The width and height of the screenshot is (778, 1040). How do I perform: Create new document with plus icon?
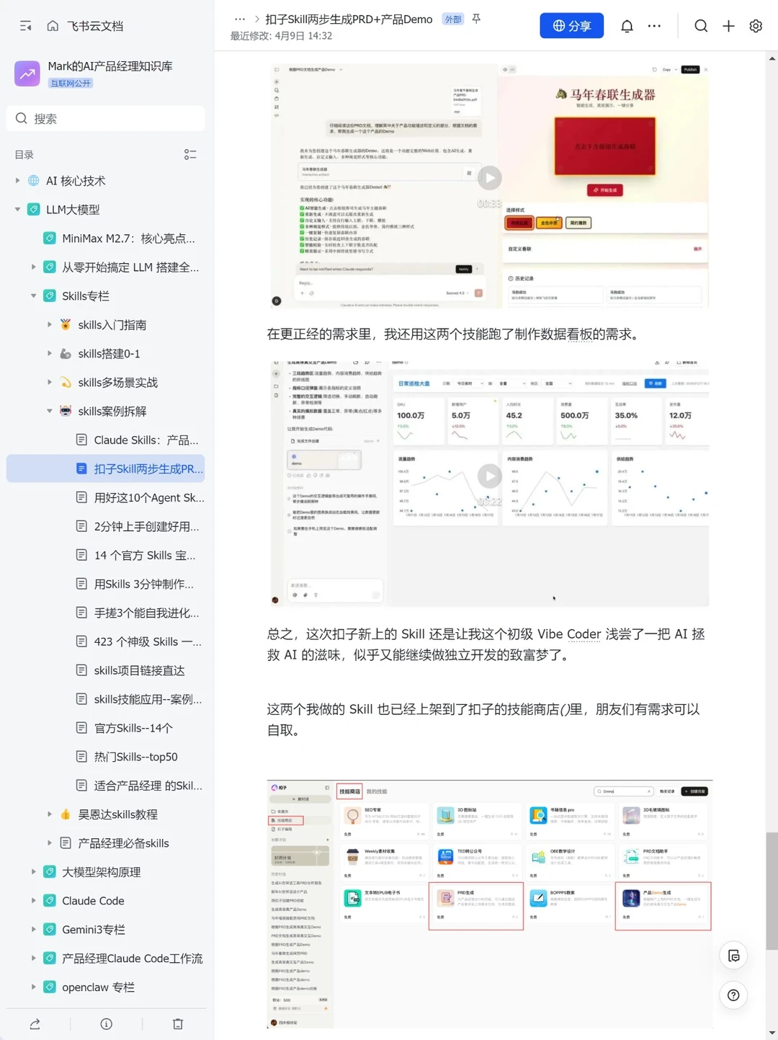click(x=728, y=26)
